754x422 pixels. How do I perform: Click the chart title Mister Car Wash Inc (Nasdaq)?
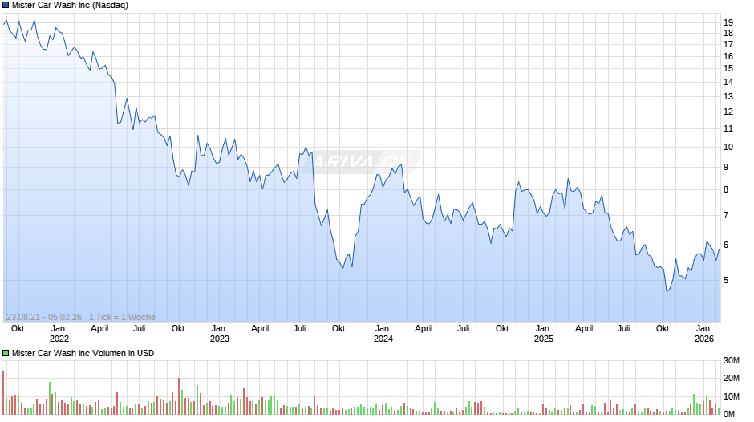(71, 6)
